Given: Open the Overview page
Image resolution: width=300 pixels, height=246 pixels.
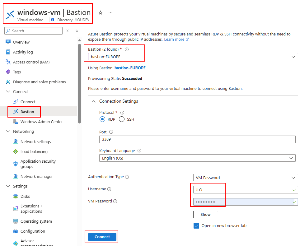Looking at the screenshot, I should click(x=21, y=42).
